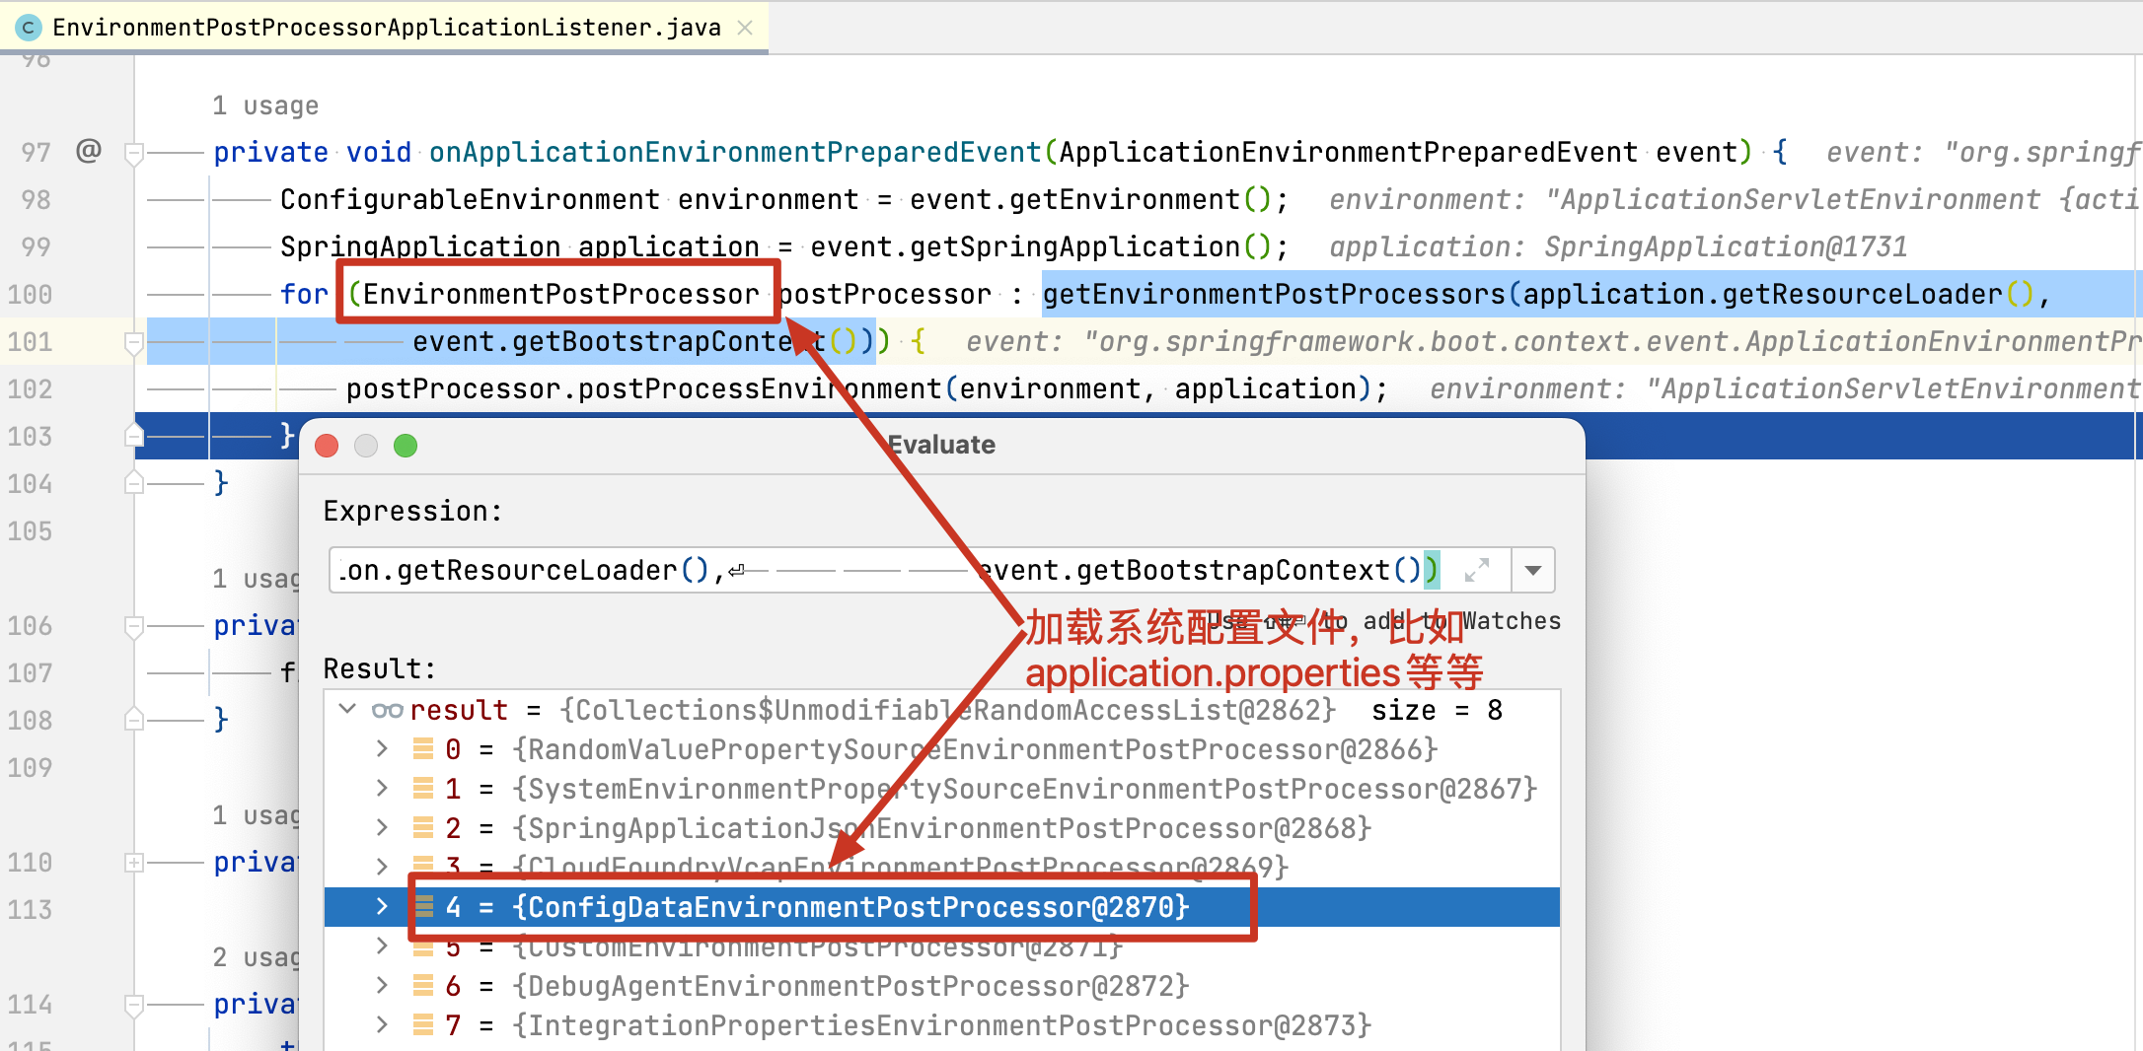Click the @ annotation marker beside line 97
2143x1051 pixels.
click(89, 150)
